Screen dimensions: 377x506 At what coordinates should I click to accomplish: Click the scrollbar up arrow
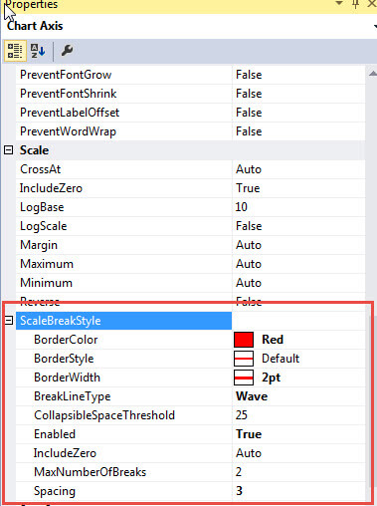(x=373, y=74)
